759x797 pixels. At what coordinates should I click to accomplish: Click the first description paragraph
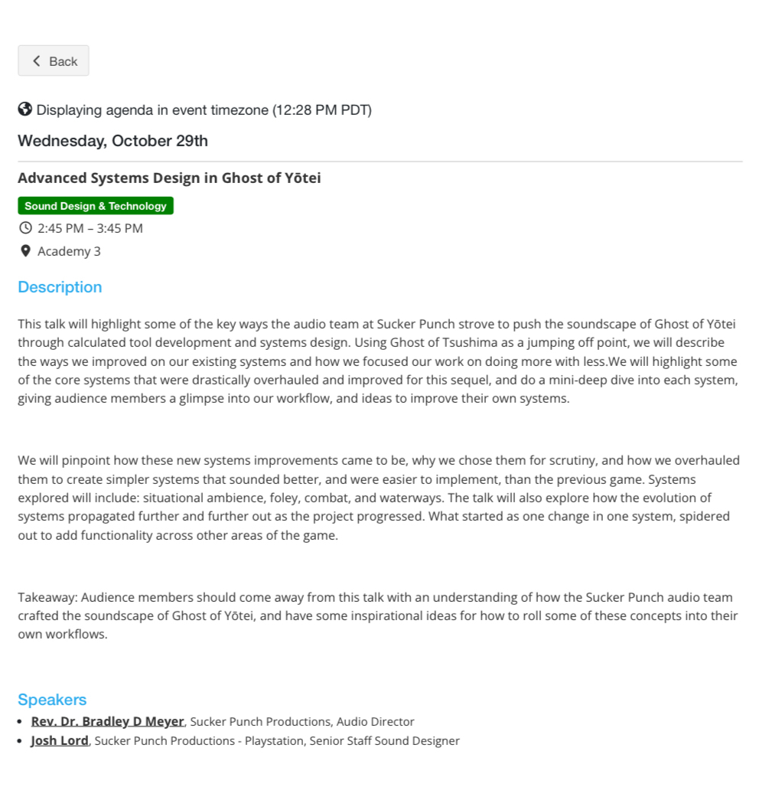pyautogui.click(x=379, y=361)
